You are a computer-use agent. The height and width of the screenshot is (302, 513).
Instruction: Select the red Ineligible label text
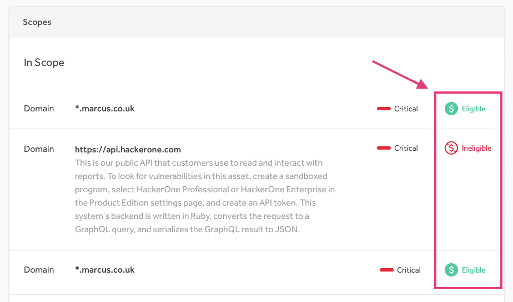(x=476, y=149)
